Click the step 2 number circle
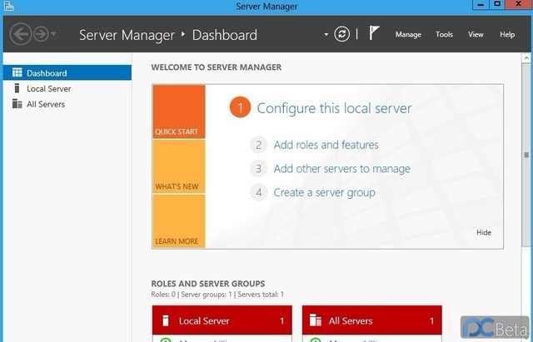533x342 pixels. pos(259,145)
